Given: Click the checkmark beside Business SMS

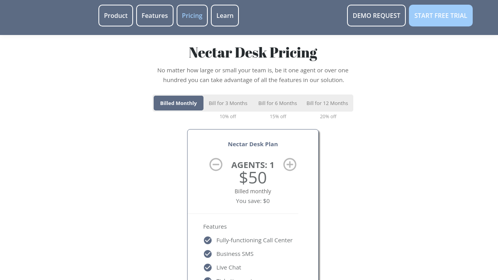Looking at the screenshot, I should pyautogui.click(x=207, y=254).
